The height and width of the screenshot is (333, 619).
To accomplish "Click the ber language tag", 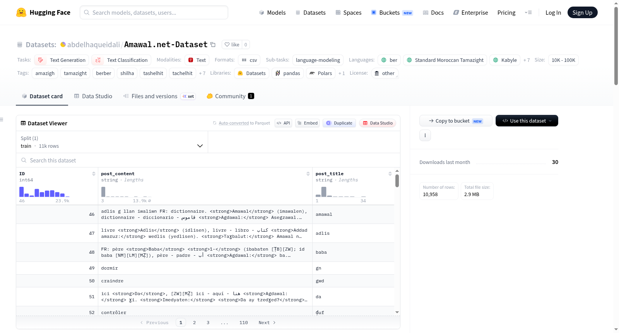I will [x=389, y=60].
